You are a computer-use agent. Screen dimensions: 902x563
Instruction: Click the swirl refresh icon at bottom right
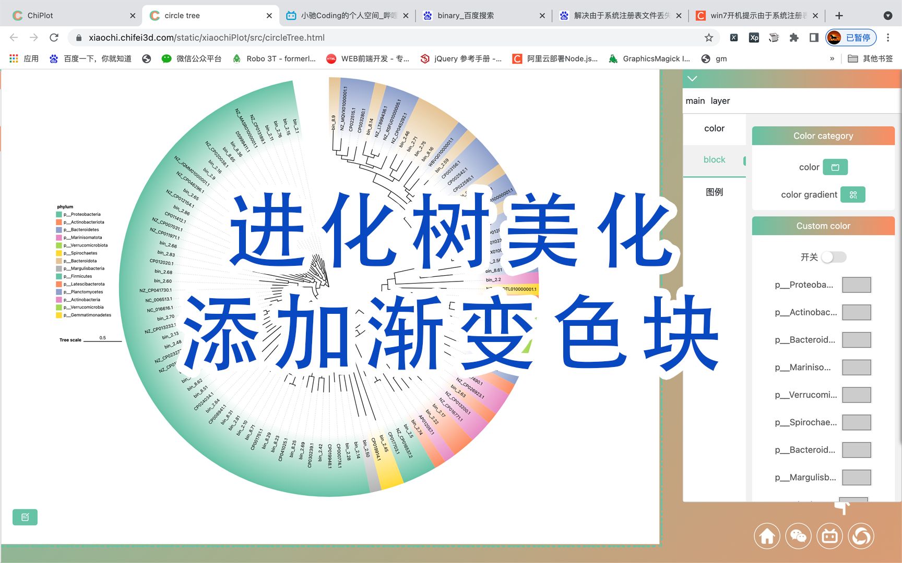tap(861, 536)
